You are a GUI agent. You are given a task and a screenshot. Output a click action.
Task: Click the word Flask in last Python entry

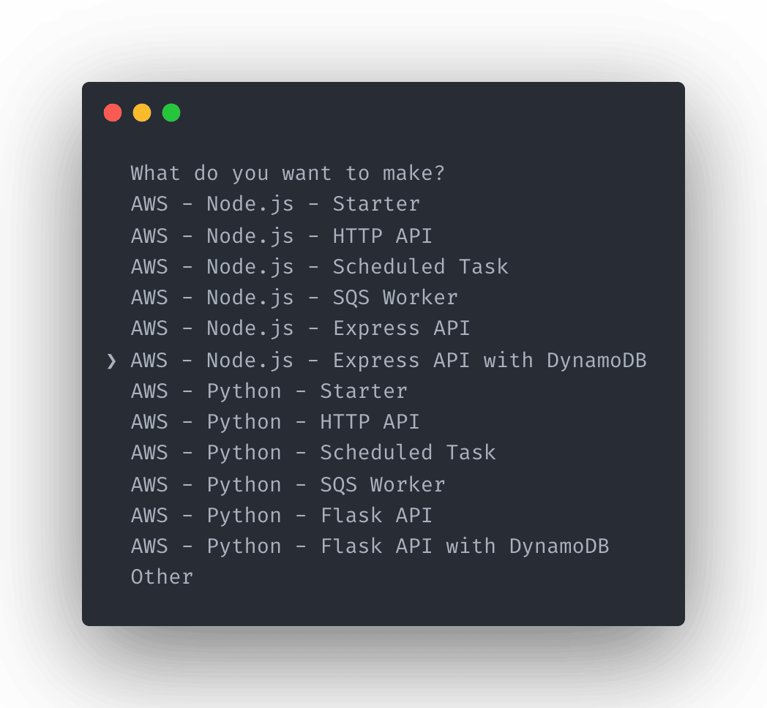pos(351,546)
